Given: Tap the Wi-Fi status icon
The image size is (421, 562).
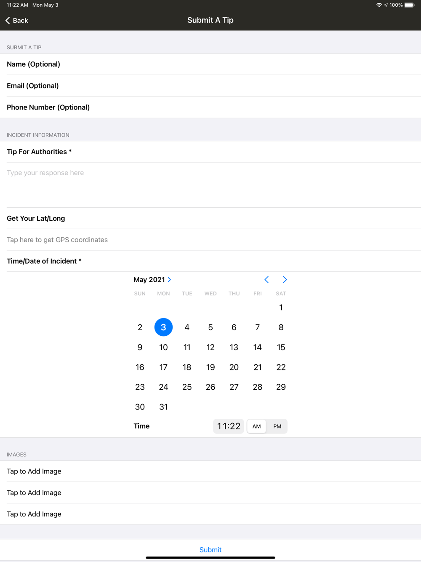Looking at the screenshot, I should tap(379, 5).
